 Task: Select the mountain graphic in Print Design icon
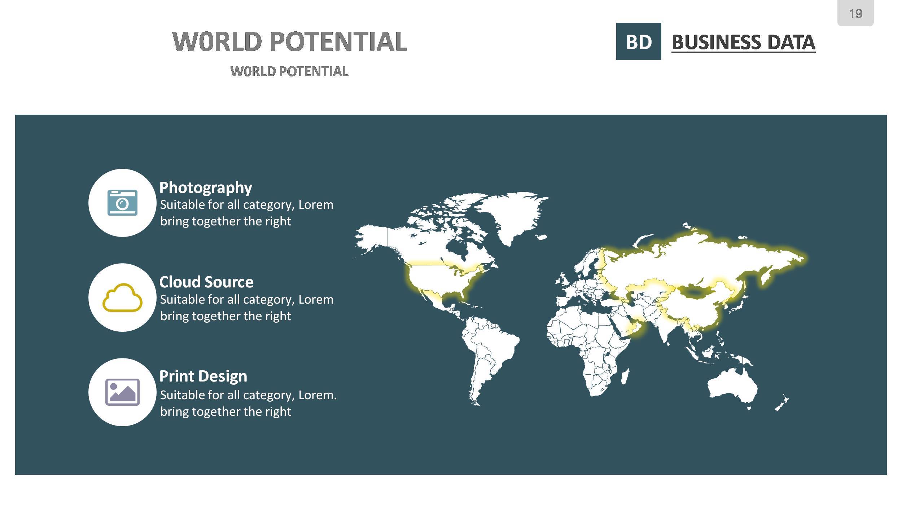tap(124, 395)
